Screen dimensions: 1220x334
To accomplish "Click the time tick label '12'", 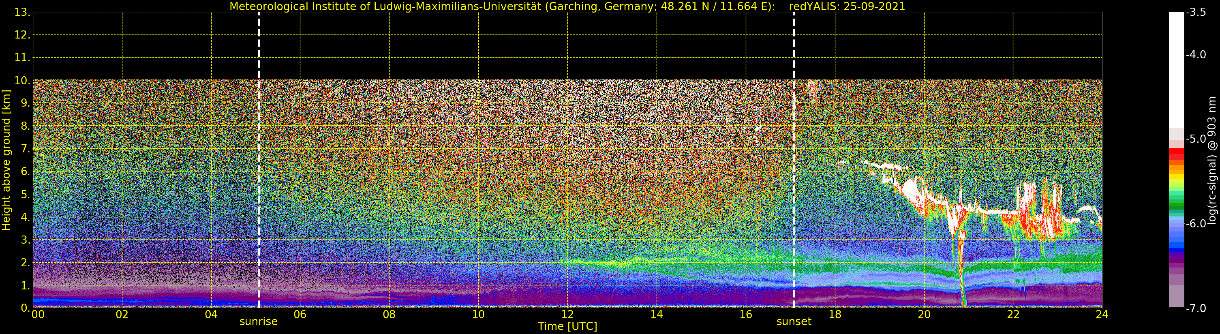I will [x=567, y=315].
